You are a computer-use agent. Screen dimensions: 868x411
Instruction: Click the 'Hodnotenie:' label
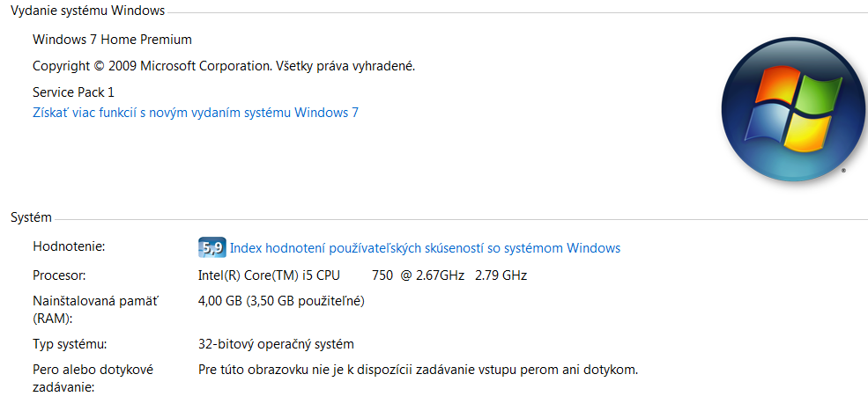tap(69, 246)
